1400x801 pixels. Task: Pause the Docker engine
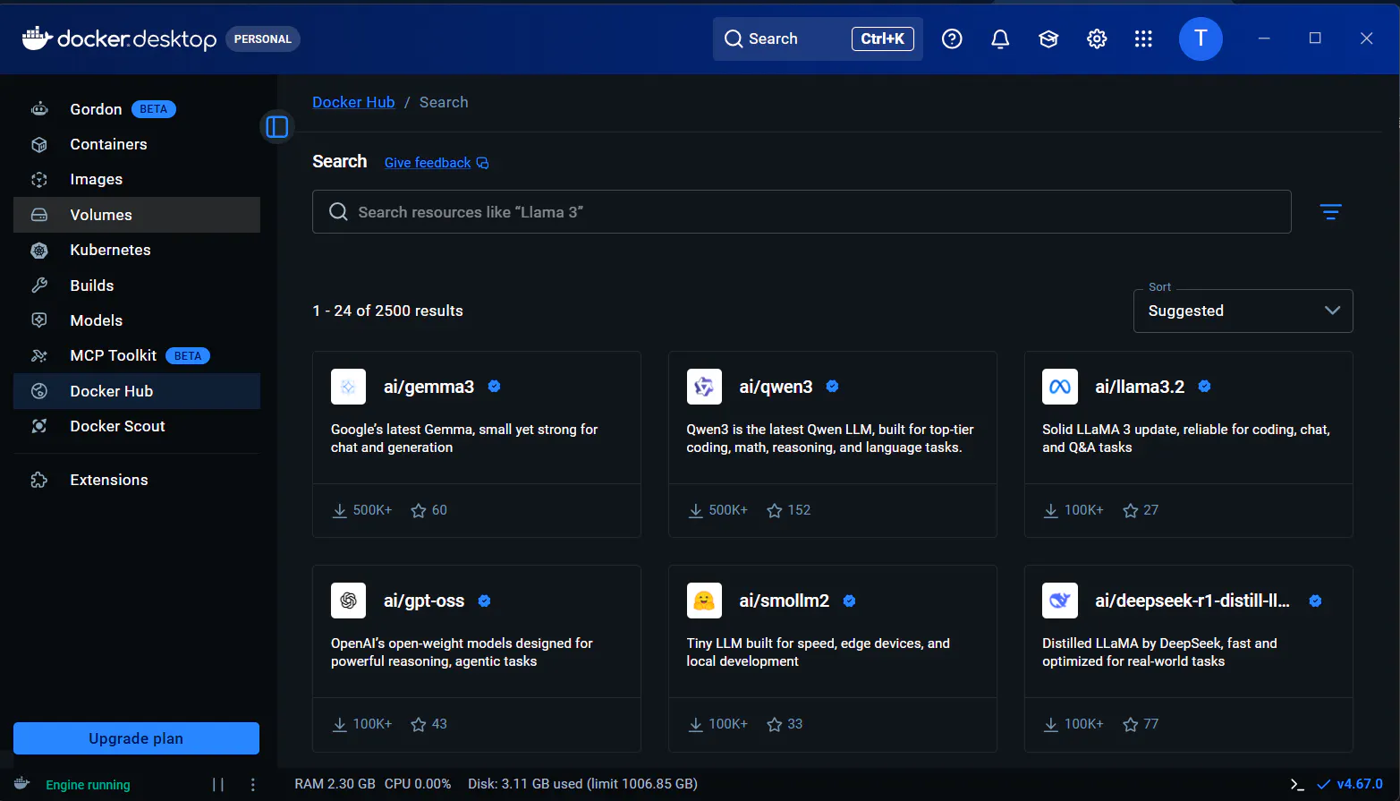tap(218, 785)
